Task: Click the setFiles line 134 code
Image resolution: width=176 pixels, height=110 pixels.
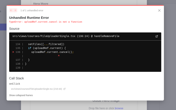Action: 46,44
